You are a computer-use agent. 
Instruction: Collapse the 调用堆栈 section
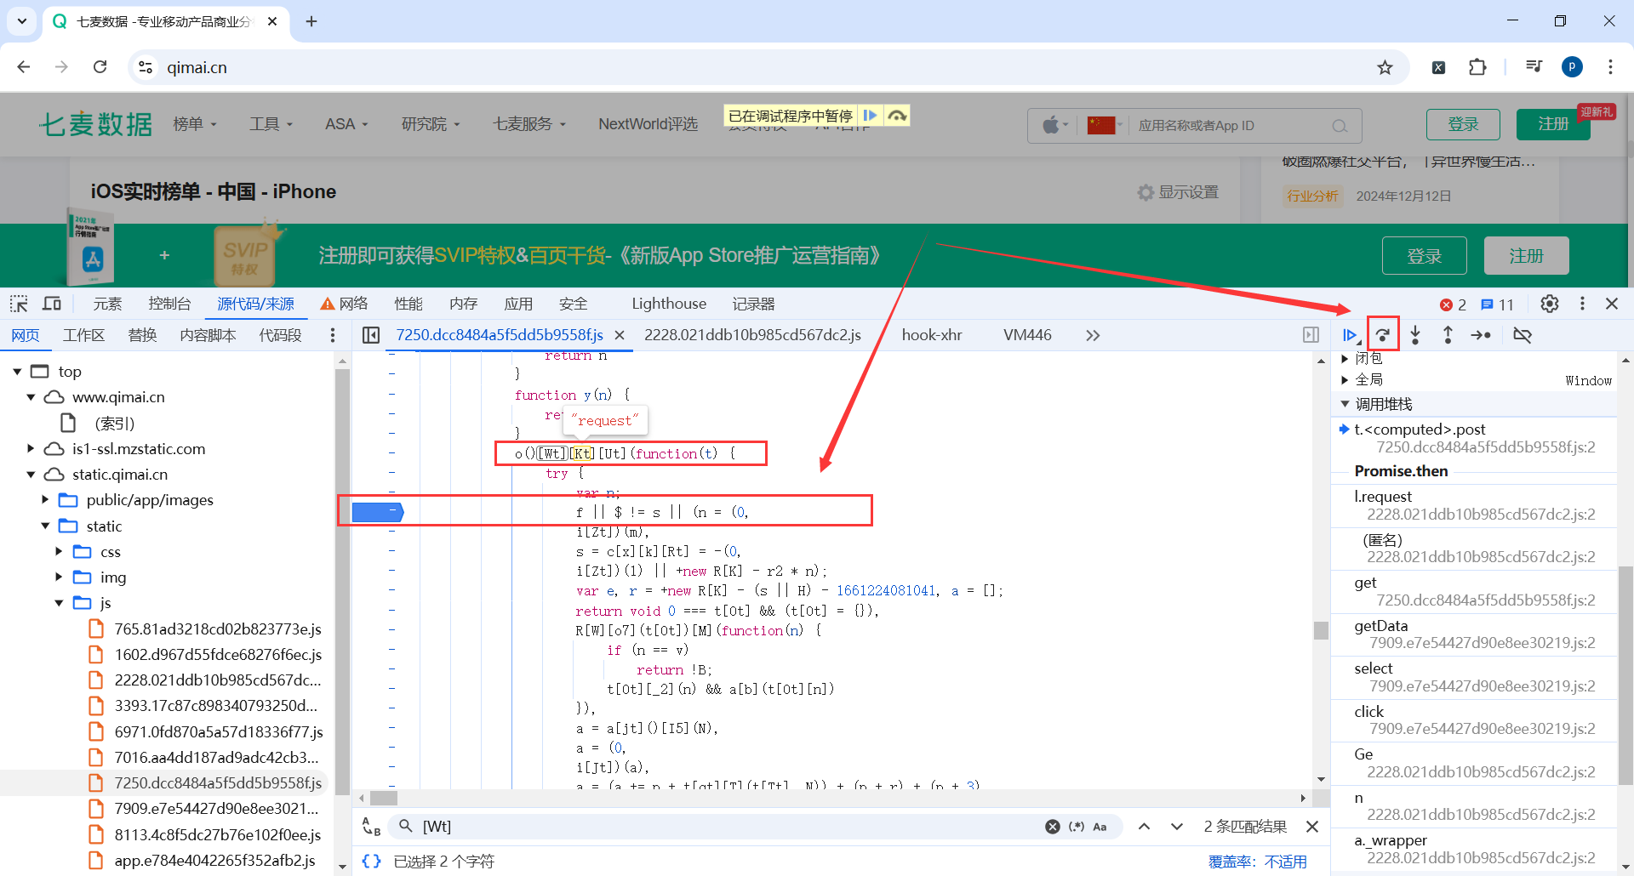click(1345, 404)
